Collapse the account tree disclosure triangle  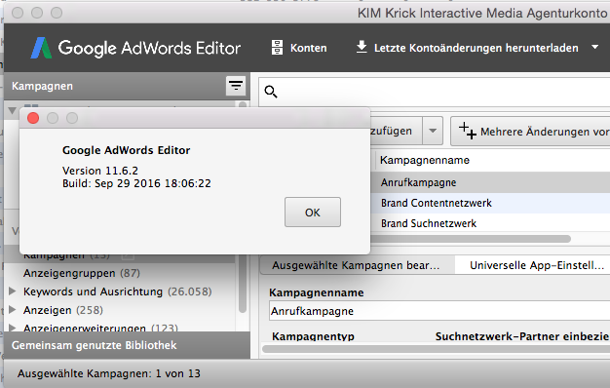[x=12, y=110]
